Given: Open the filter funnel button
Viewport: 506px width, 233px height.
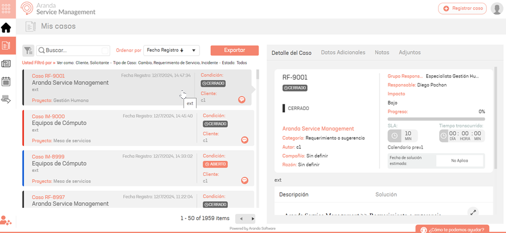Looking at the screenshot, I should point(29,51).
